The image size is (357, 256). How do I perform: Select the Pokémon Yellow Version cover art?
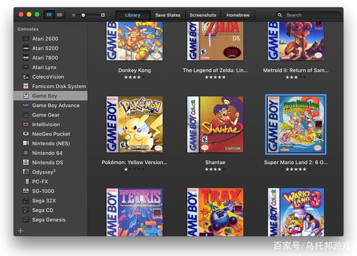click(x=134, y=125)
